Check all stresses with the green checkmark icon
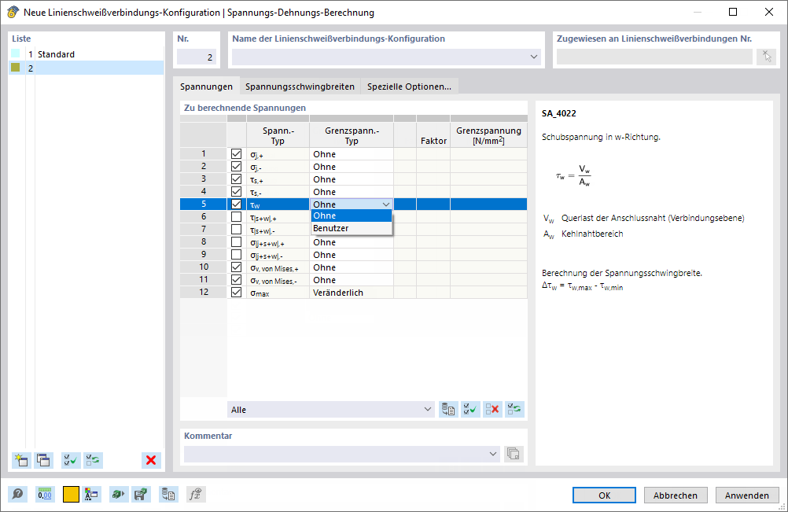The image size is (788, 512). [x=470, y=410]
